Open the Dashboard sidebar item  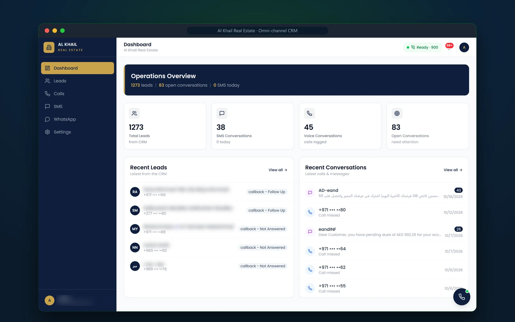(78, 68)
